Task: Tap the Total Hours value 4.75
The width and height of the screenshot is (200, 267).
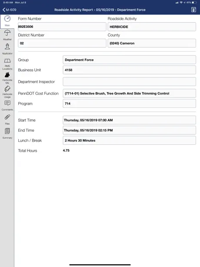Action: click(66, 150)
